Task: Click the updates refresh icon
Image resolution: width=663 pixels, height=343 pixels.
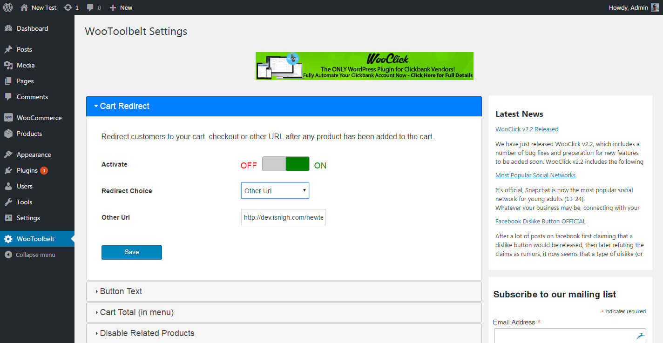Action: [x=68, y=7]
